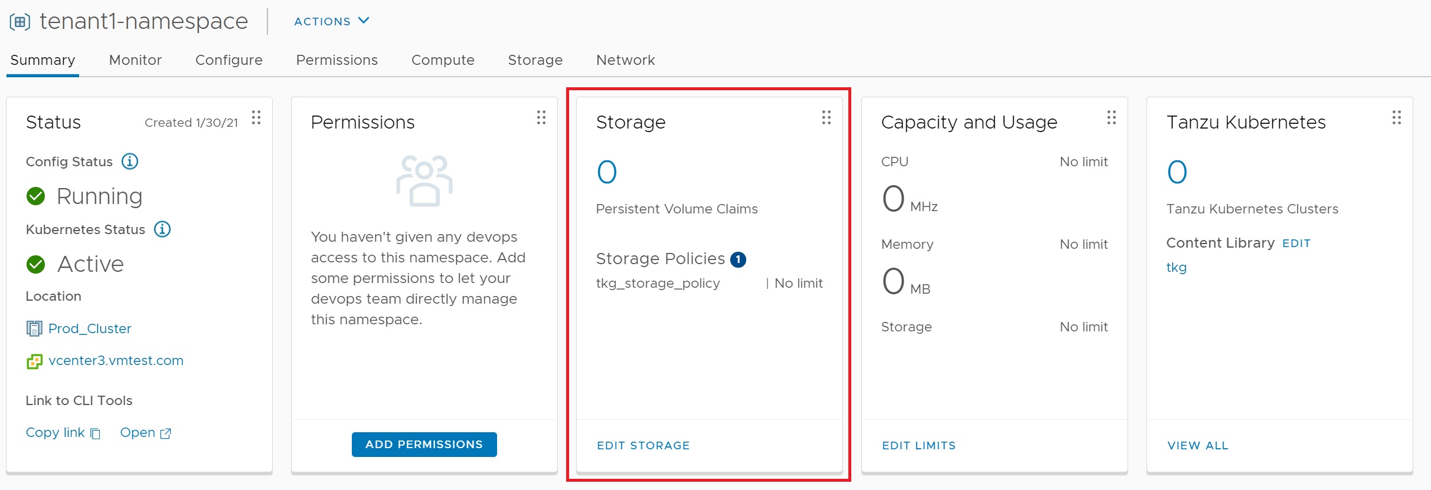The height and width of the screenshot is (490, 1431).
Task: Click EDIT STORAGE in Storage card
Action: pos(643,446)
